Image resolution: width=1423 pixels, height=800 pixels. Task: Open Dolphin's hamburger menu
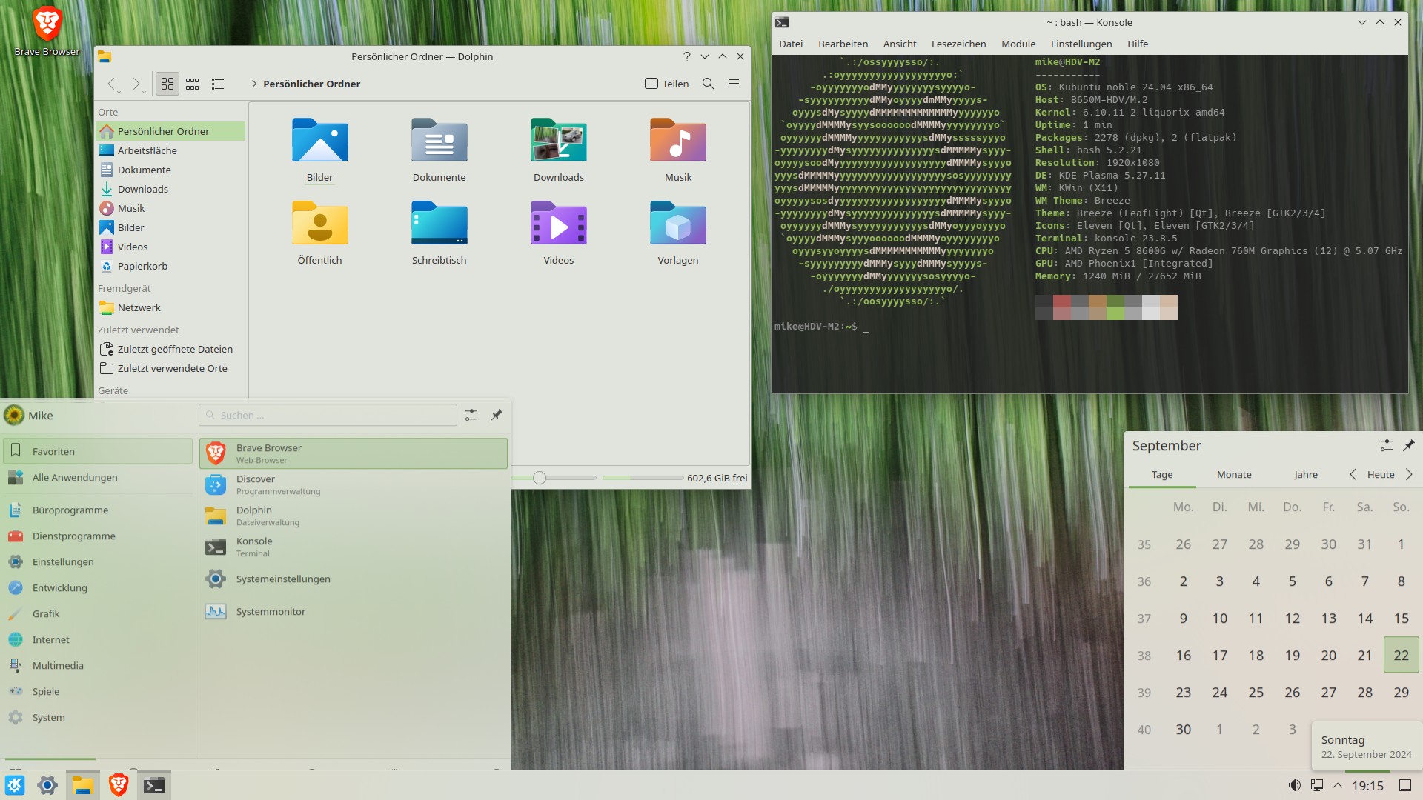click(734, 84)
